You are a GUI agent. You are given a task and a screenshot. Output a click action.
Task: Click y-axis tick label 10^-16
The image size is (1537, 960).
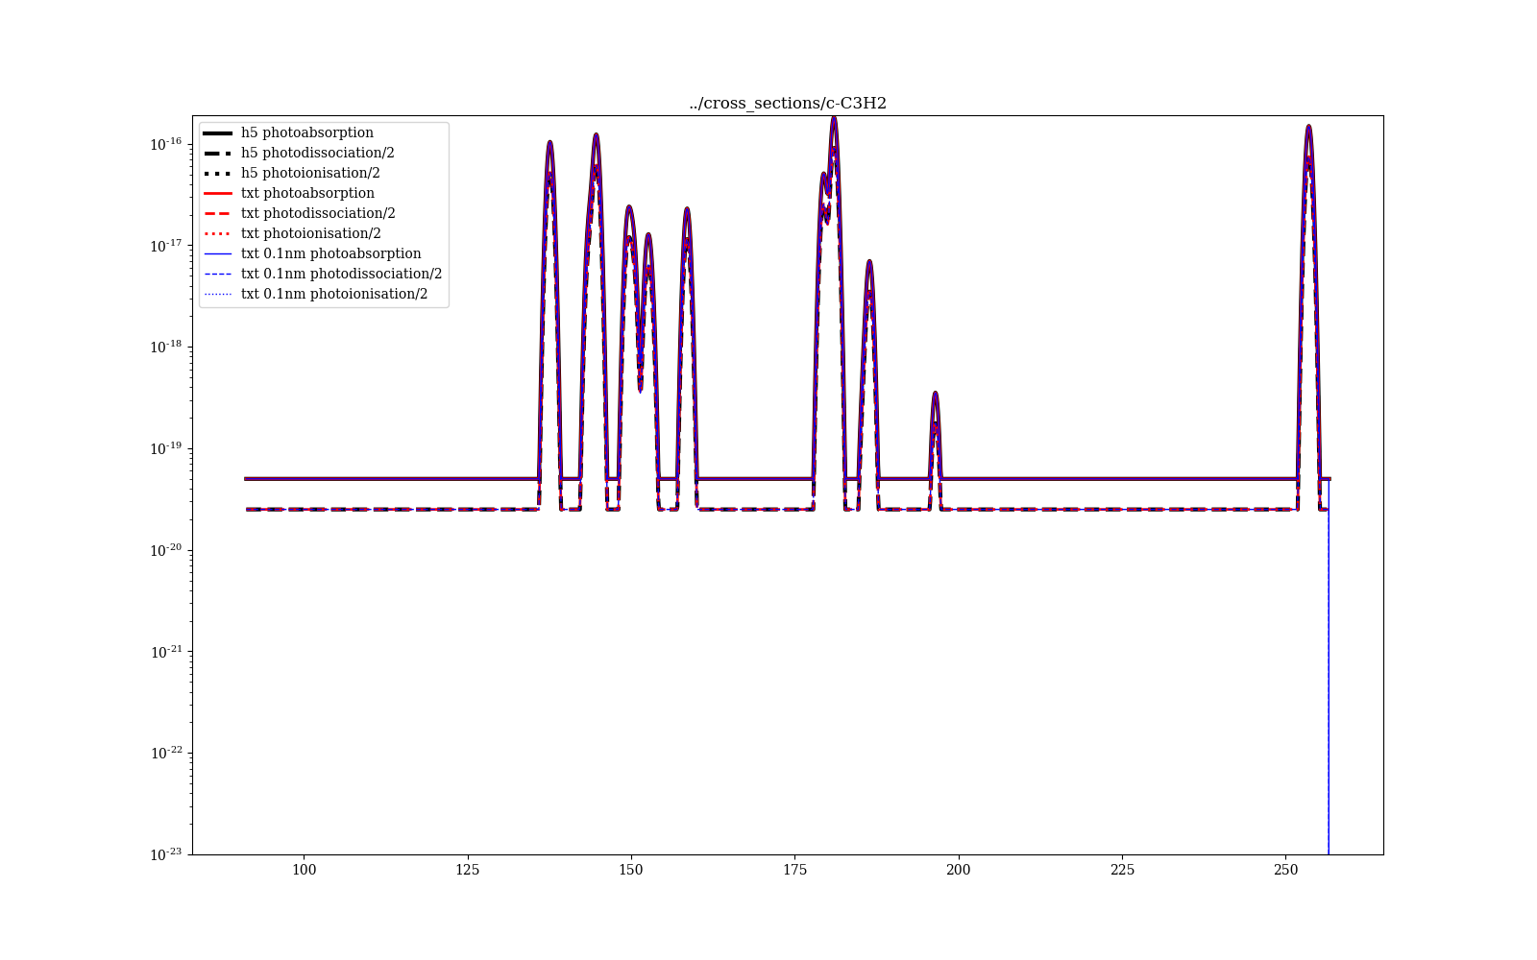click(165, 144)
